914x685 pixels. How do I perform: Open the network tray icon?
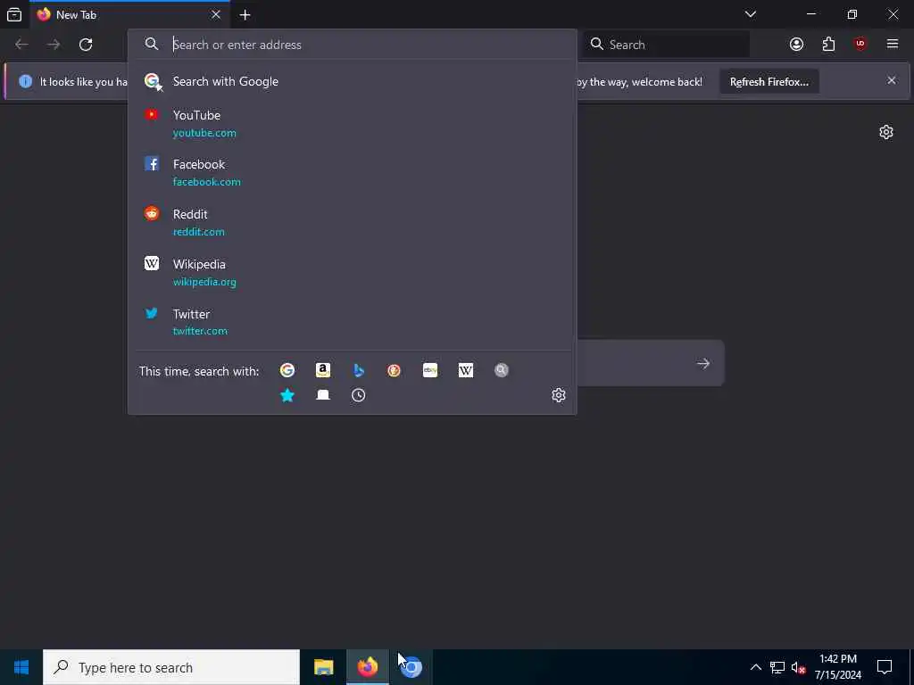[x=777, y=667]
